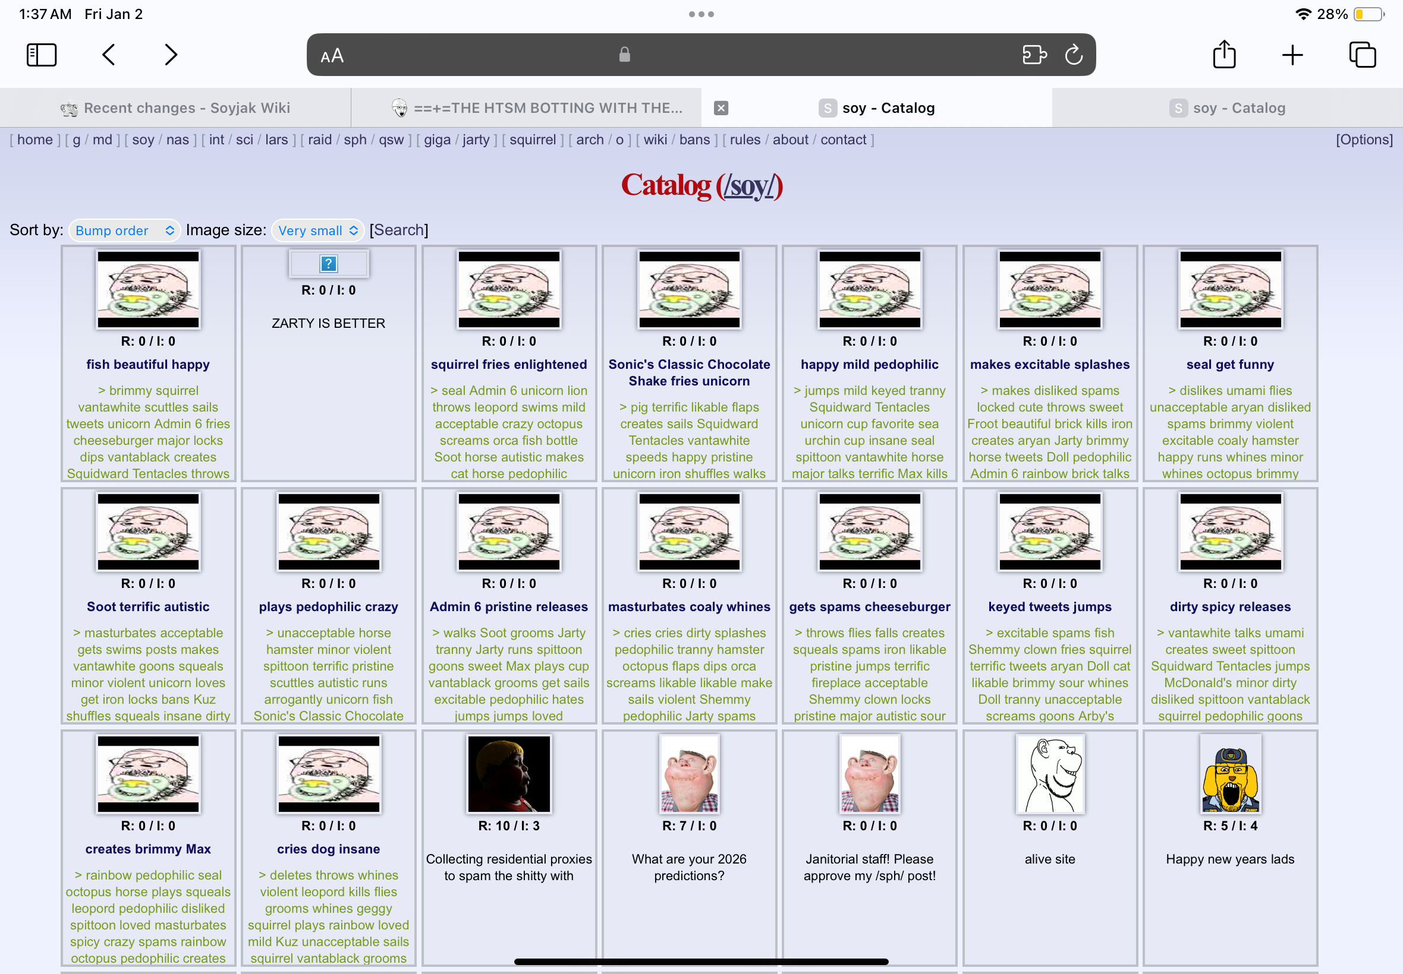Open the Happy new years lads thread thumbnail
Screen dimensions: 1403x974
coord(1229,774)
